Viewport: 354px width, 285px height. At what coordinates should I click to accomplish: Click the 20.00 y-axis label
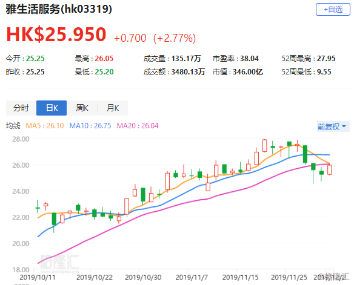click(21, 243)
